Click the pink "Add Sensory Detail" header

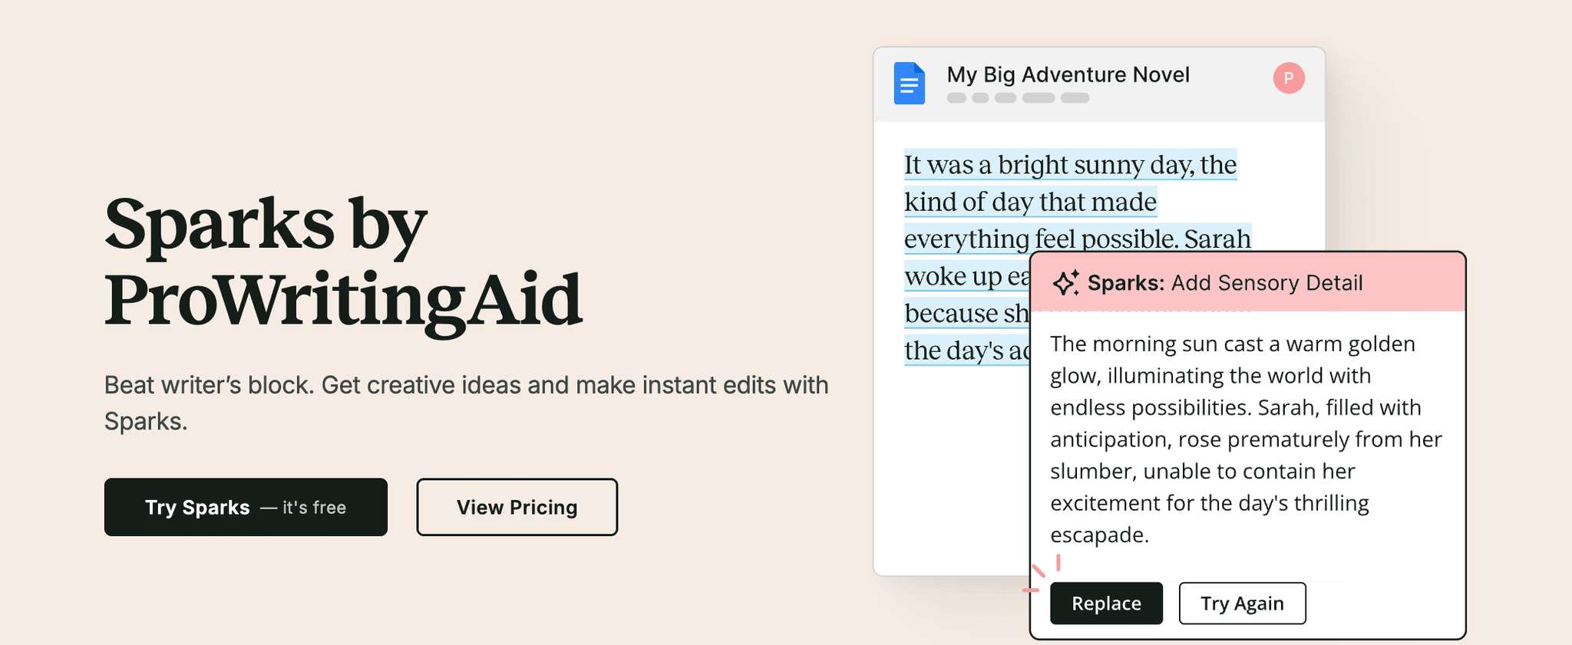pos(1267,283)
